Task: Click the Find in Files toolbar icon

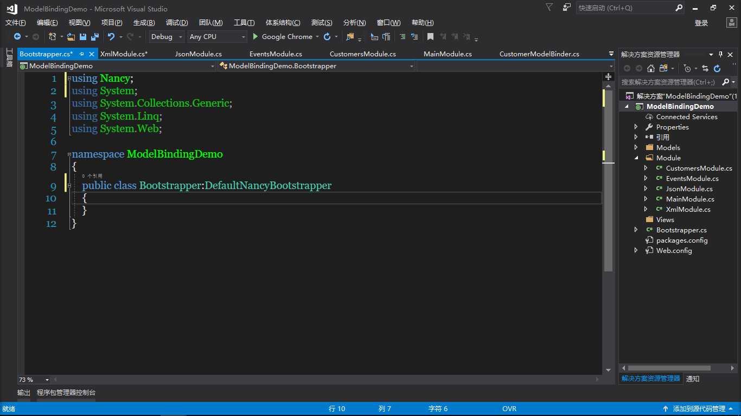Action: [x=350, y=37]
